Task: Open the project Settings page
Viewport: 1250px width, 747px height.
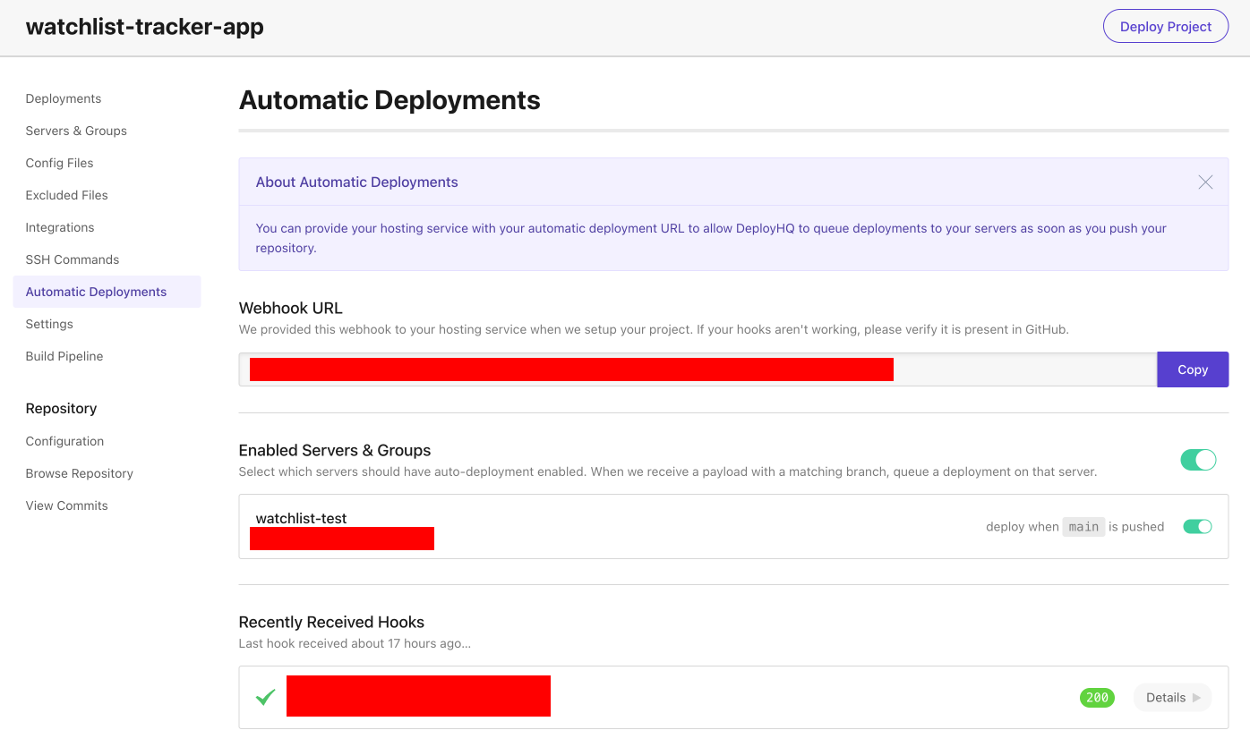Action: (49, 324)
